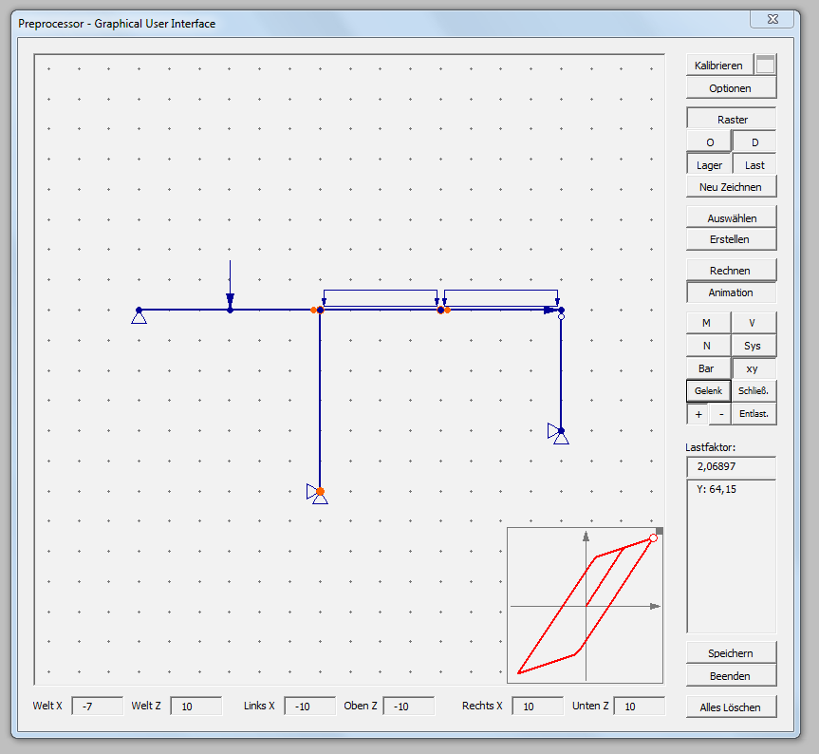Exit via the Beenden button
Screen dimensions: 819x754
pyautogui.click(x=731, y=675)
